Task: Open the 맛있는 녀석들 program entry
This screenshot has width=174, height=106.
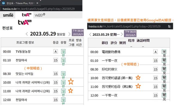Action: tap(24, 74)
